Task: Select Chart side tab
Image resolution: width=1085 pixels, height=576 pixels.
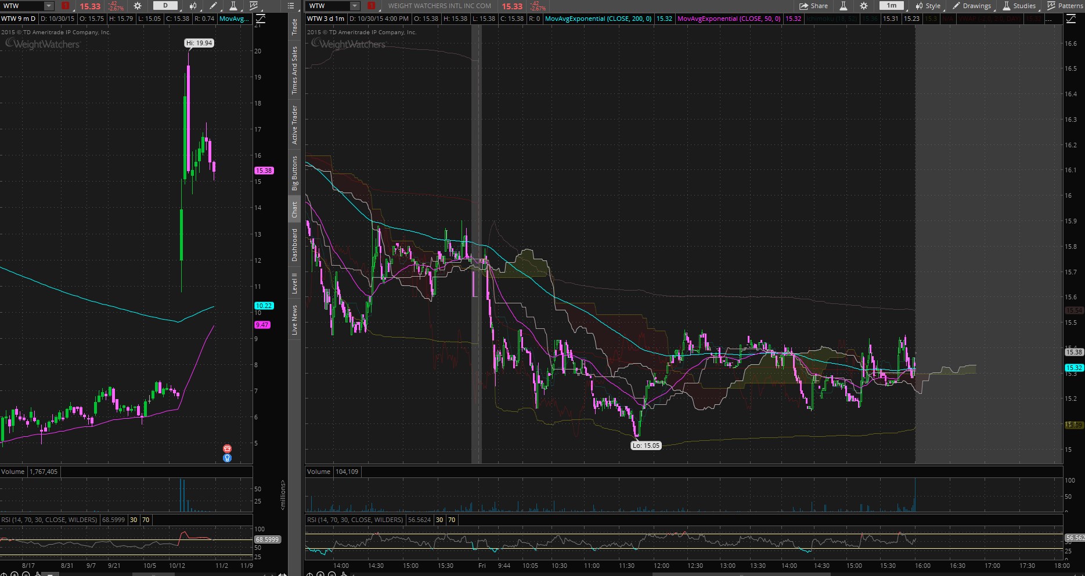Action: tap(294, 209)
